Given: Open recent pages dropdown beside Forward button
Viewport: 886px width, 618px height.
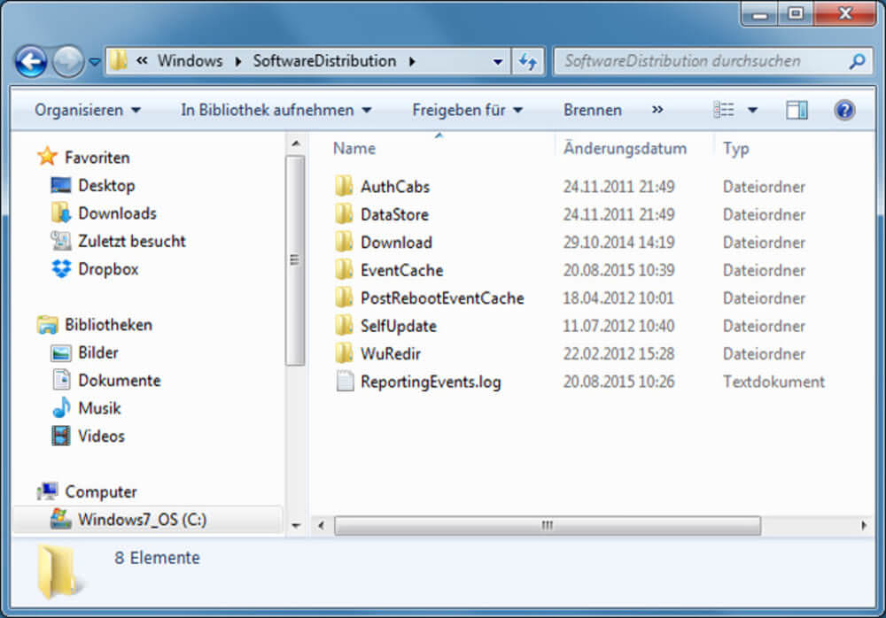Looking at the screenshot, I should pyautogui.click(x=95, y=62).
